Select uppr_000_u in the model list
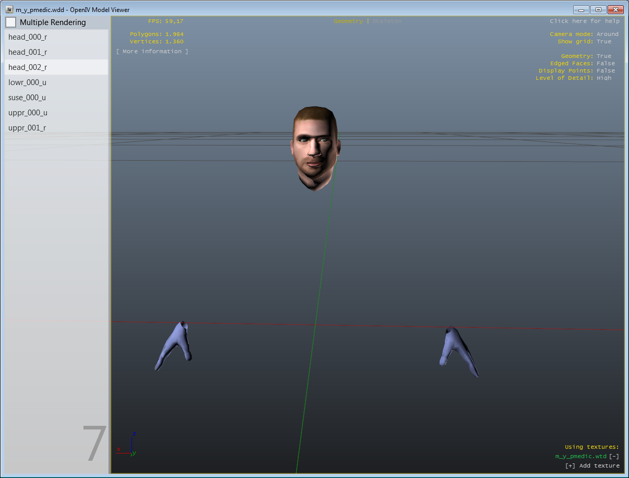 tap(28, 113)
